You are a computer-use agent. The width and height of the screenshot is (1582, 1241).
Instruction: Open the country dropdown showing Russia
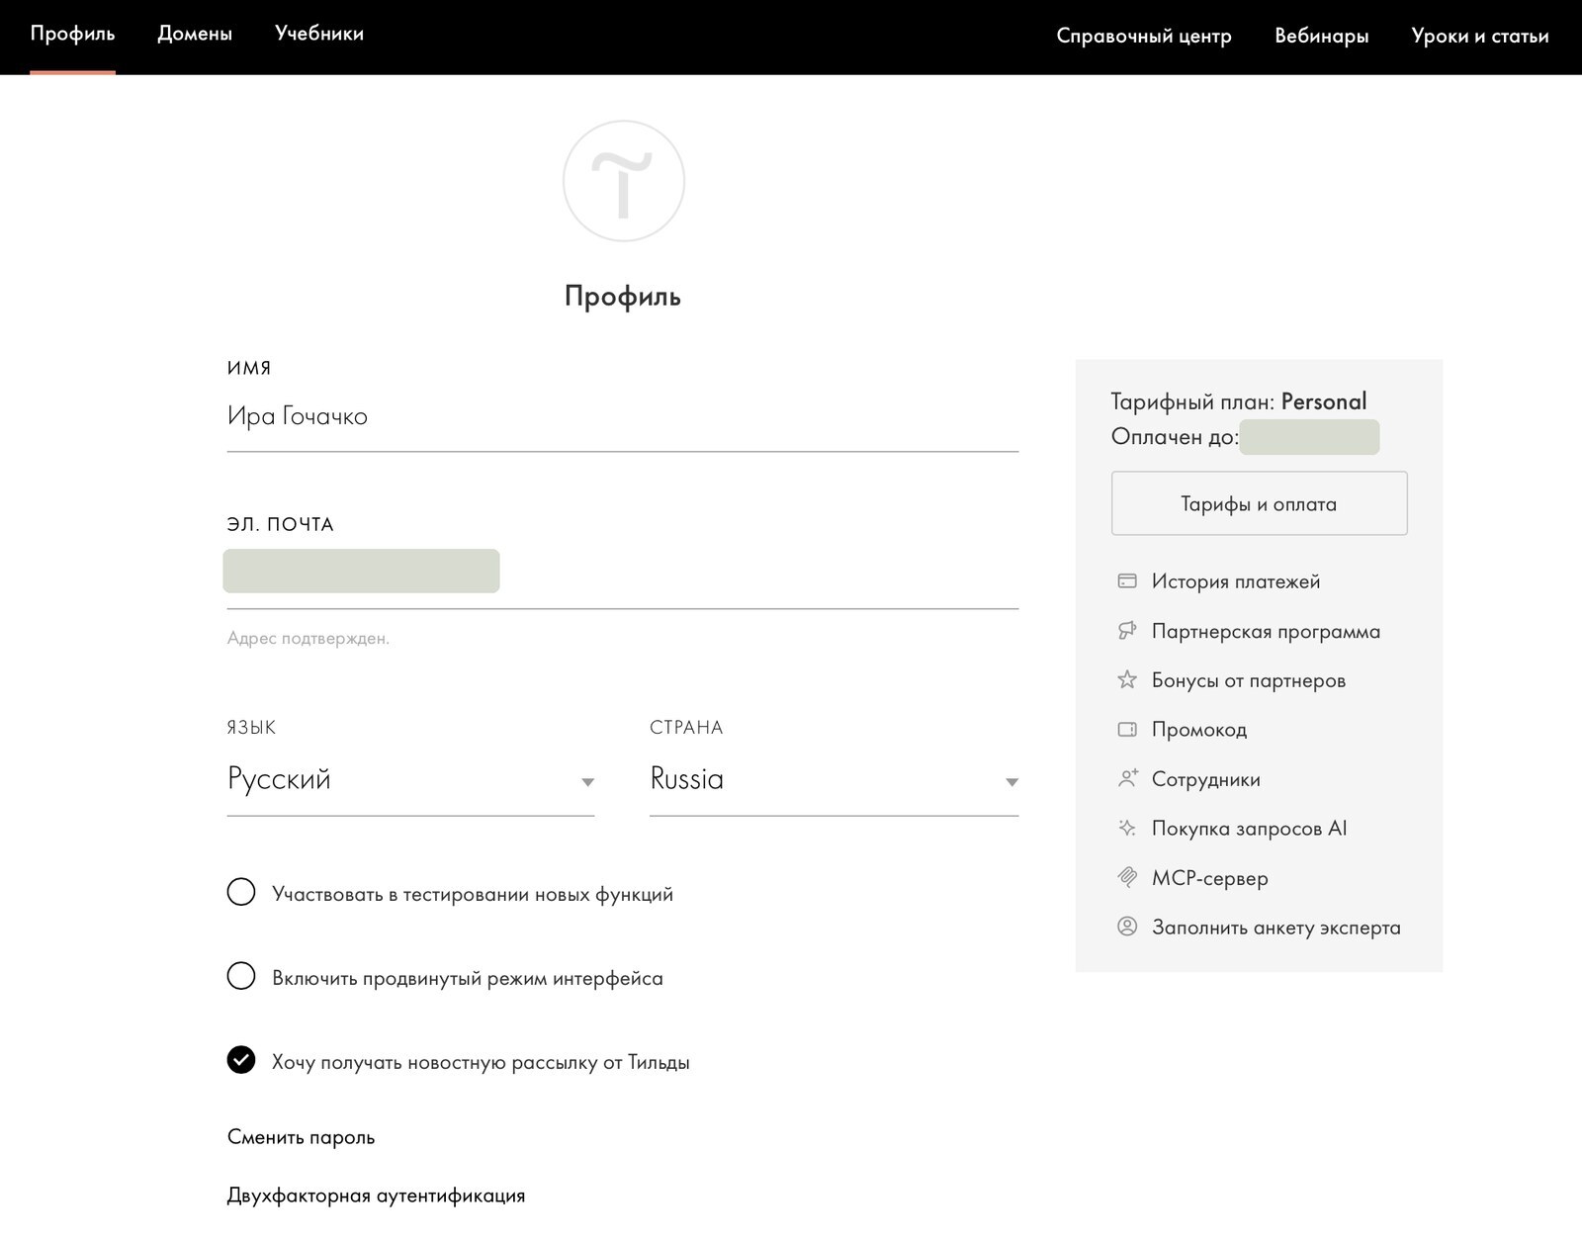point(834,780)
